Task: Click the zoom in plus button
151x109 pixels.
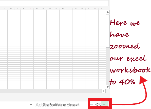Action: pos(104,104)
